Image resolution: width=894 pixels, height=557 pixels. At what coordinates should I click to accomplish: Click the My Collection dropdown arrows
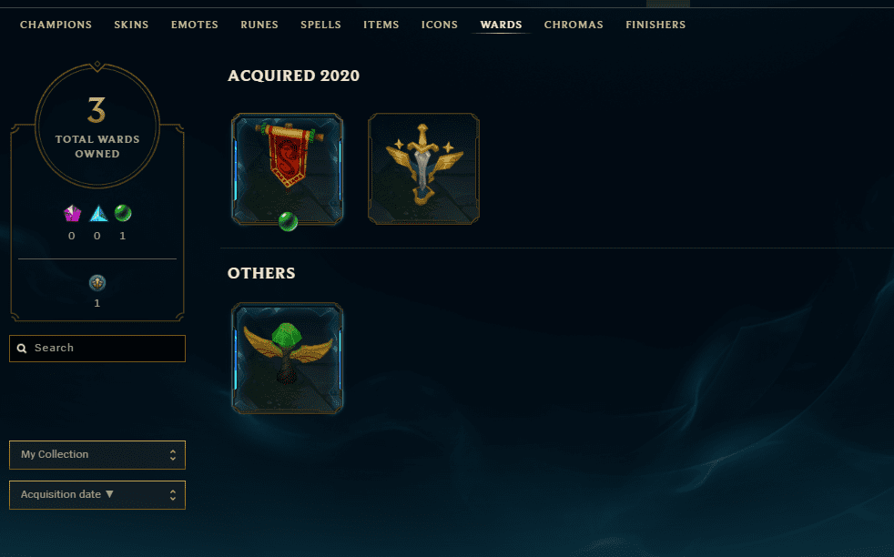click(173, 455)
